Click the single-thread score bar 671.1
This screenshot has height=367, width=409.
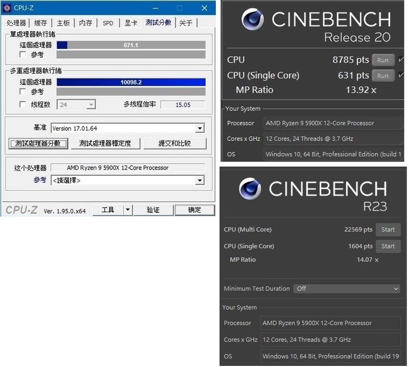[x=131, y=45]
